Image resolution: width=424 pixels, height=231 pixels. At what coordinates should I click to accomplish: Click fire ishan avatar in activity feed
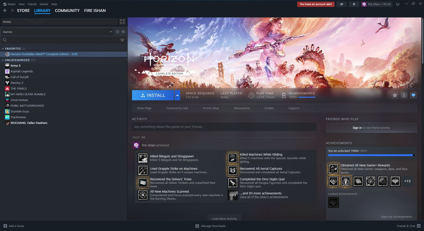136,145
